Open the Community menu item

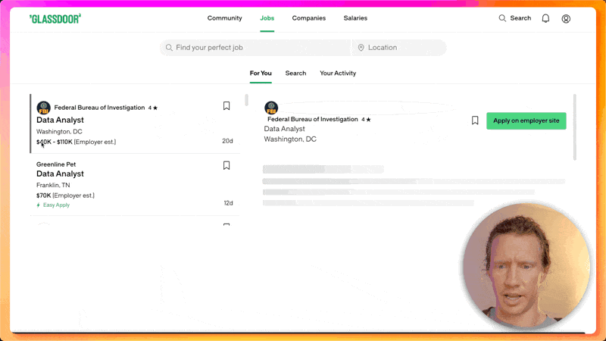click(x=224, y=18)
